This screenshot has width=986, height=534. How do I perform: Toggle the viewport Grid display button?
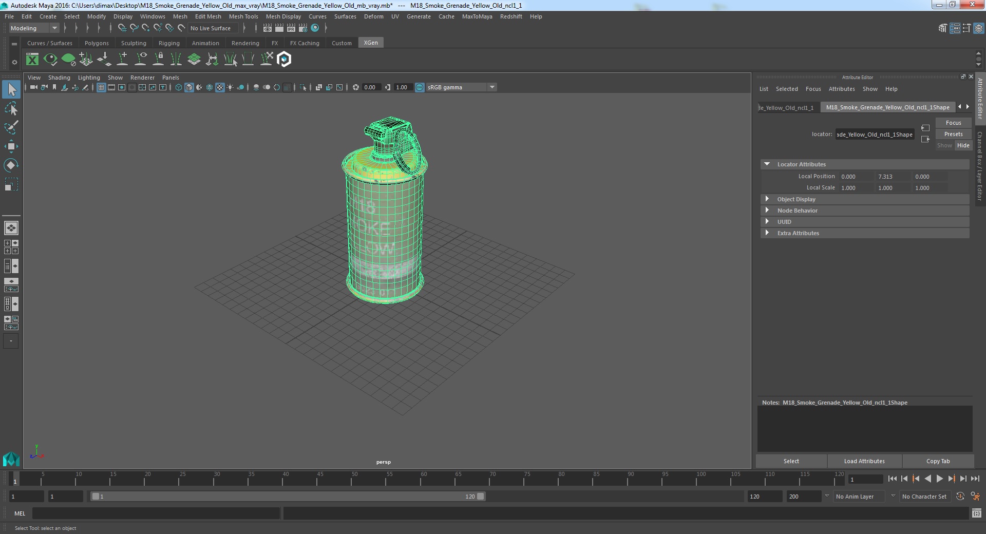101,87
